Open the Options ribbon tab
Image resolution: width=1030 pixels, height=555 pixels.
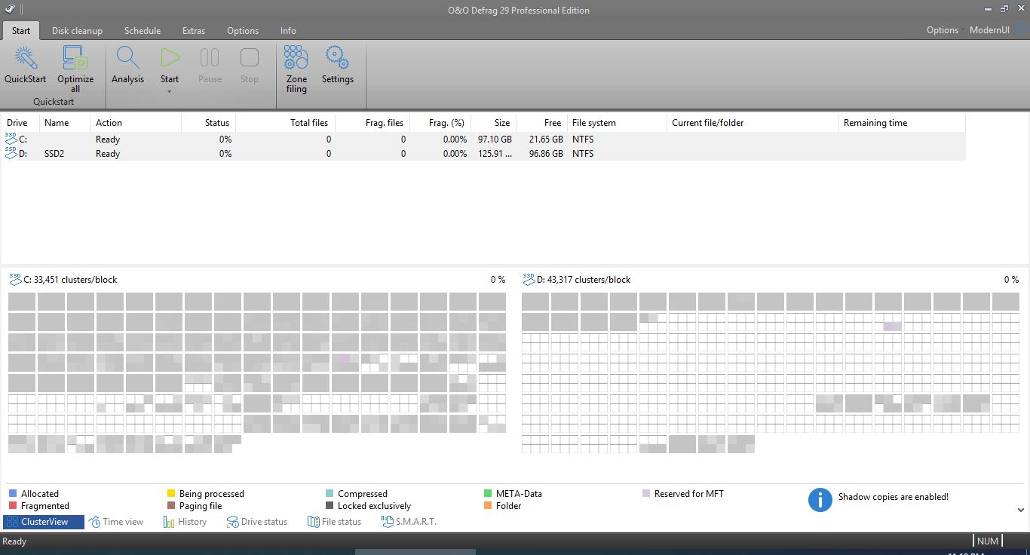243,31
